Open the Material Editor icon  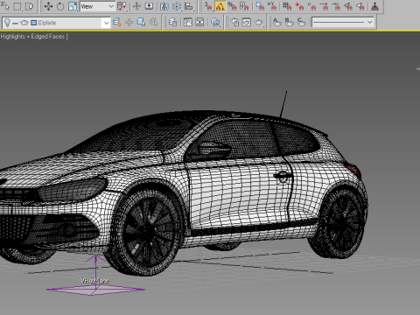click(199, 22)
